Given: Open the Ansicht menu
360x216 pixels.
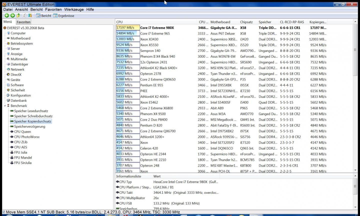Looking at the screenshot, I should [22, 9].
